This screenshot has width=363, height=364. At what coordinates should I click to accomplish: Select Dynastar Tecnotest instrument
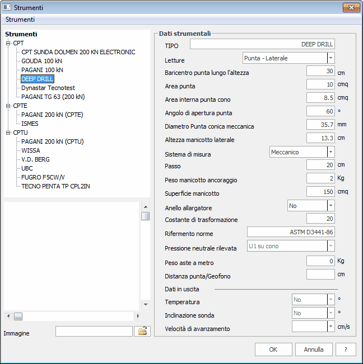48,88
